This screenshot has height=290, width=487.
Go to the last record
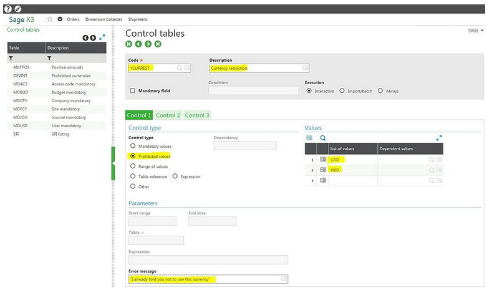pyautogui.click(x=158, y=44)
